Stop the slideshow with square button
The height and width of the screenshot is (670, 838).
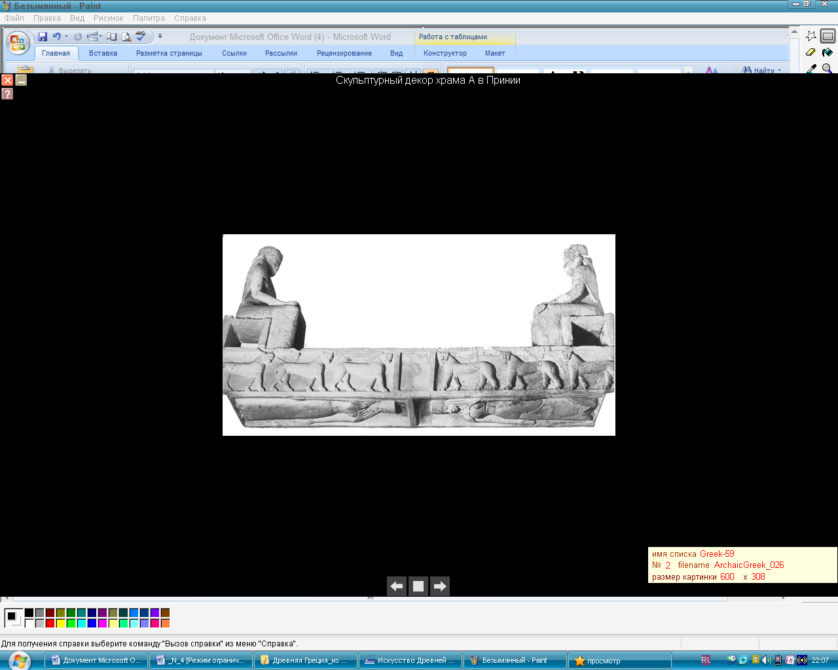click(418, 586)
